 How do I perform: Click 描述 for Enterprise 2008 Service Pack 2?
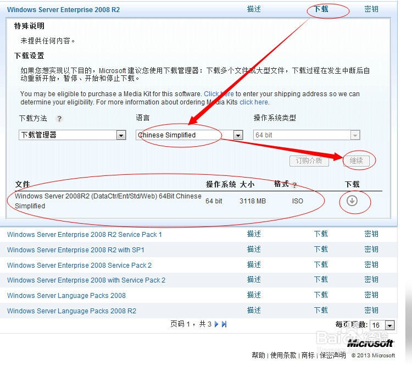(x=254, y=264)
